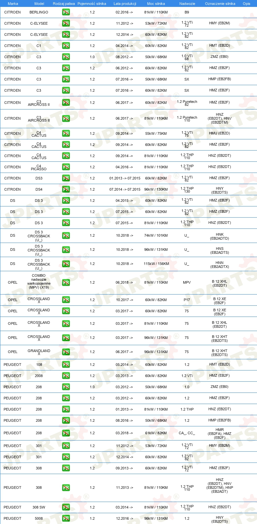Click the Marka column header
Screen dimensions: 257x524
(x=13, y=4)
